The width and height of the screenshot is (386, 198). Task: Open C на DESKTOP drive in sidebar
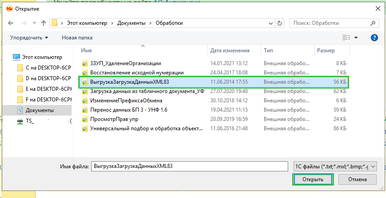click(48, 68)
